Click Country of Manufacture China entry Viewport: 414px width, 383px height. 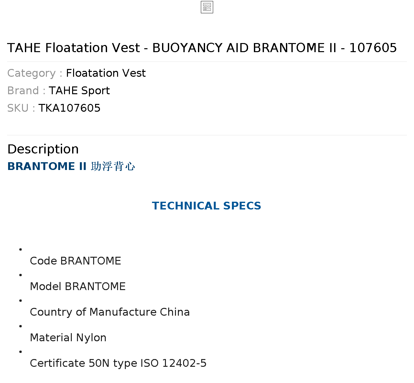click(x=110, y=312)
